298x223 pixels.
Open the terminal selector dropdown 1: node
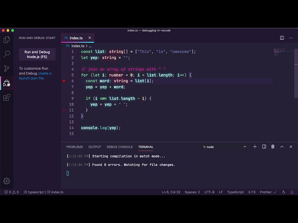(224, 147)
